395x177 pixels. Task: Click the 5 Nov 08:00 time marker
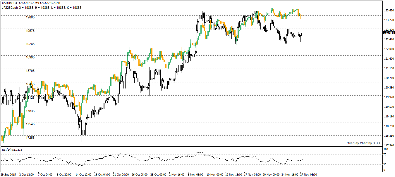195,174
